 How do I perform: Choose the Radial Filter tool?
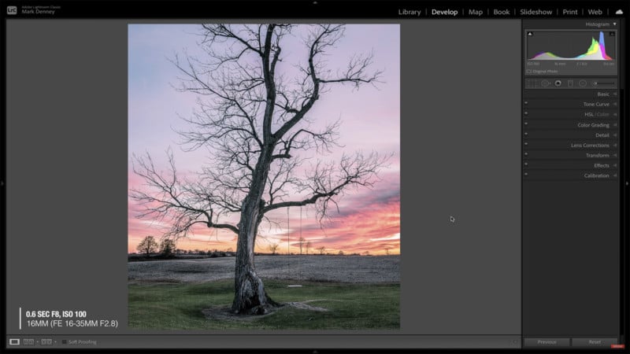pos(583,83)
